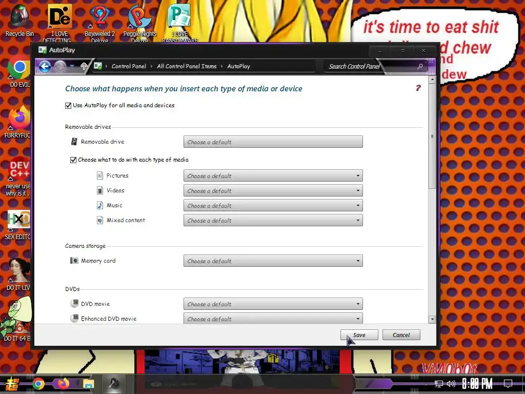Screen dimensions: 525x394
Task: Select the portrait DO IT LIV desktop icon
Action: [19, 270]
